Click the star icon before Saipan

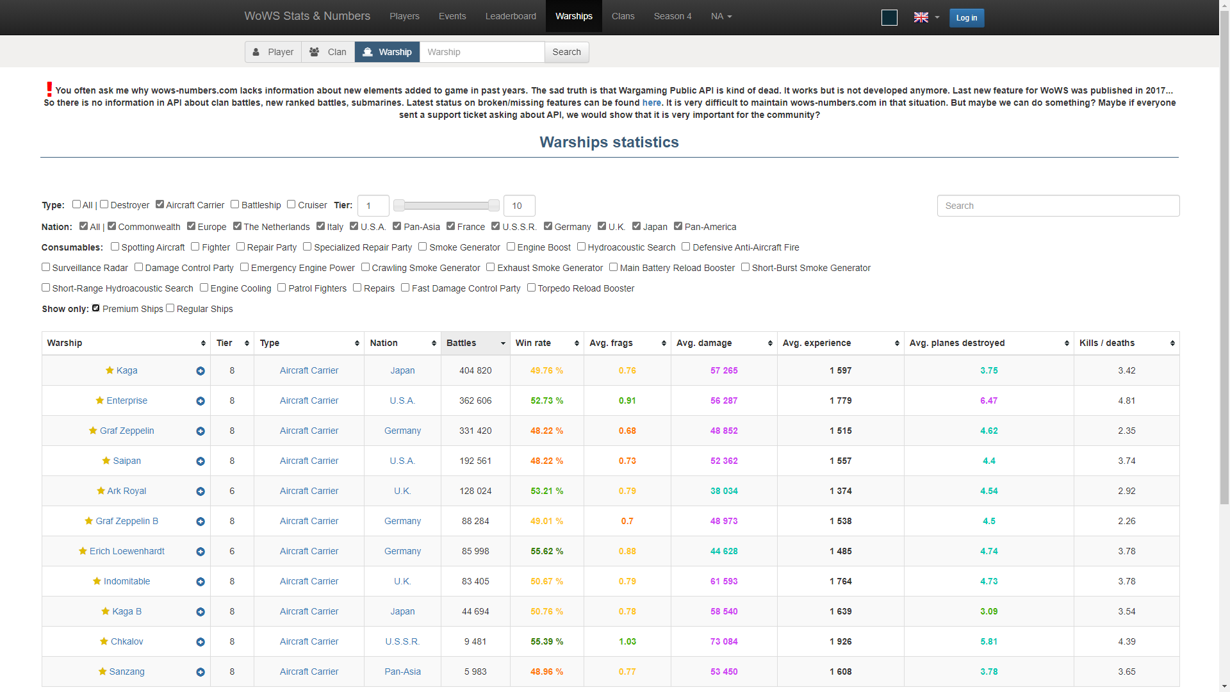pos(106,461)
